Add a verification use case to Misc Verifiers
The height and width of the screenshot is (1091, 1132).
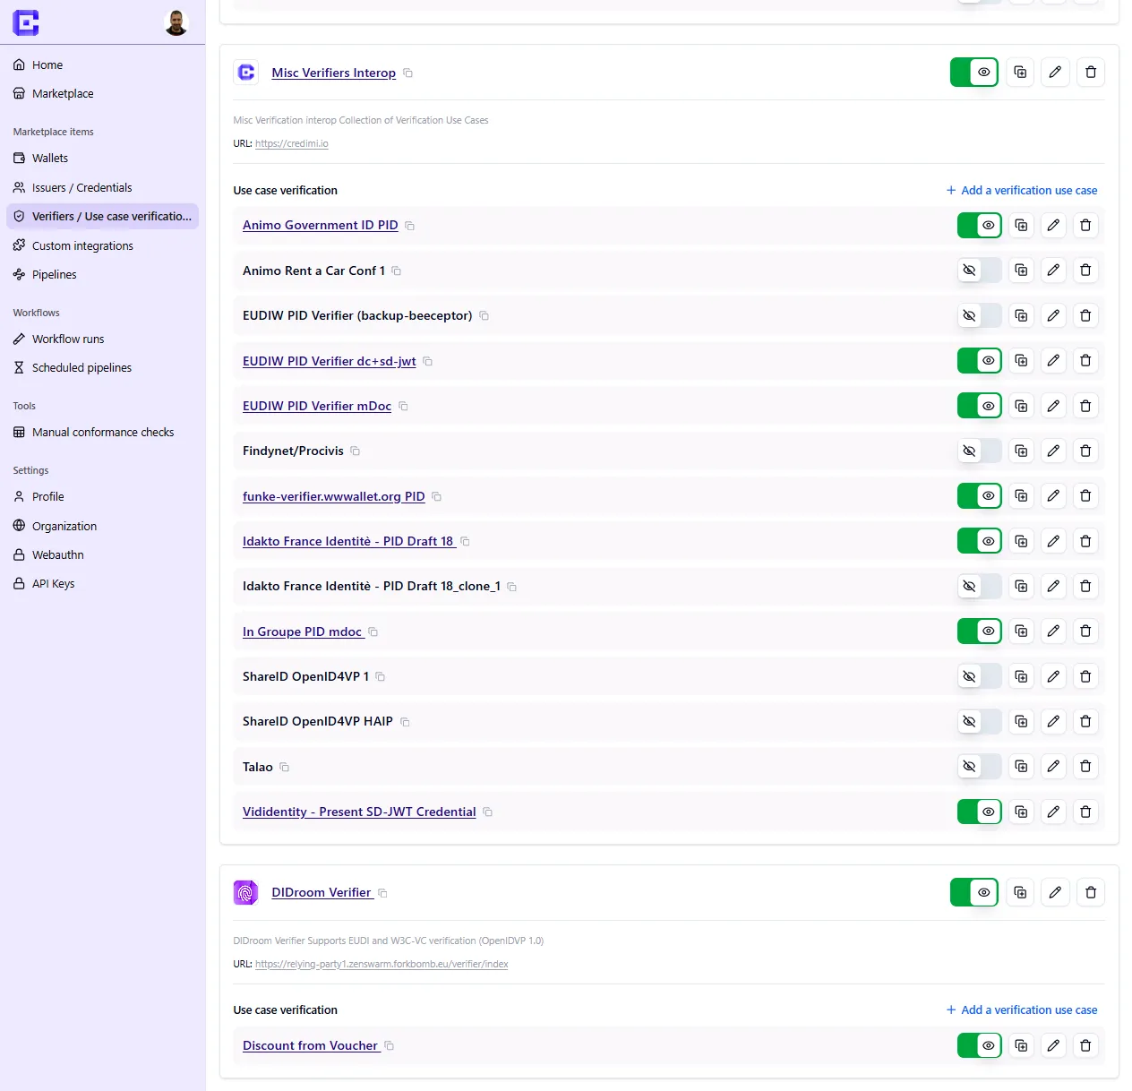coord(1022,190)
